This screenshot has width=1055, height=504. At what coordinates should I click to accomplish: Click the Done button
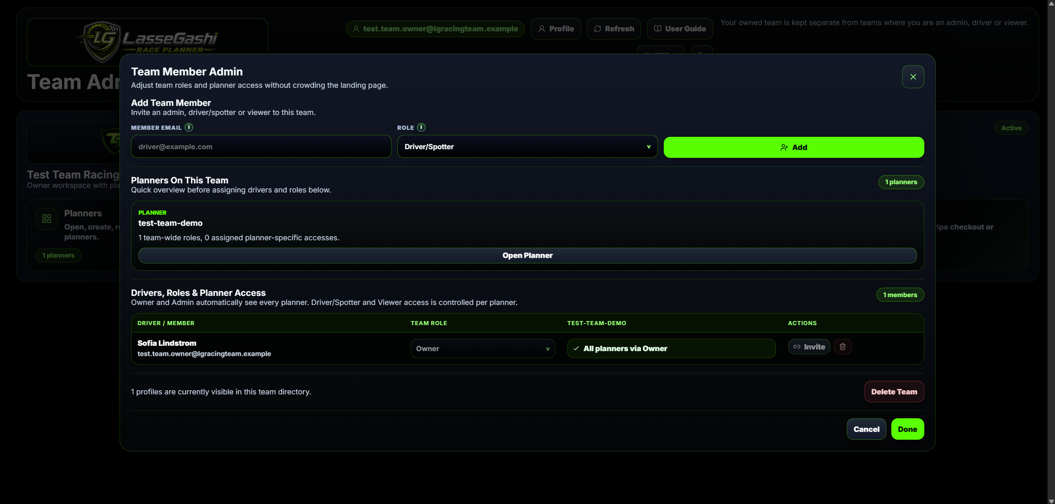(907, 429)
